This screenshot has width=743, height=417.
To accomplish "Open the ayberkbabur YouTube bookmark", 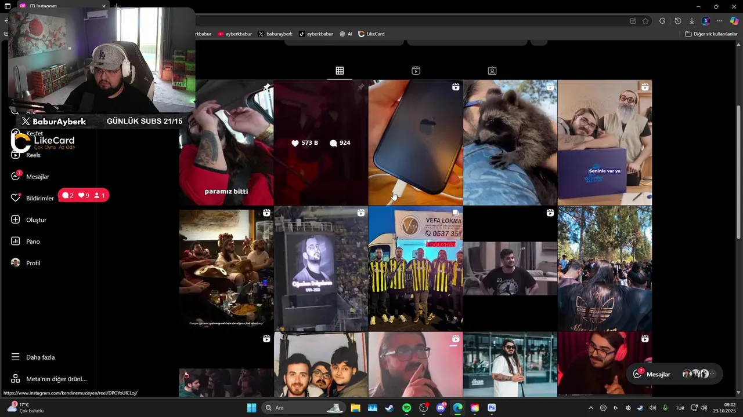I will click(235, 34).
